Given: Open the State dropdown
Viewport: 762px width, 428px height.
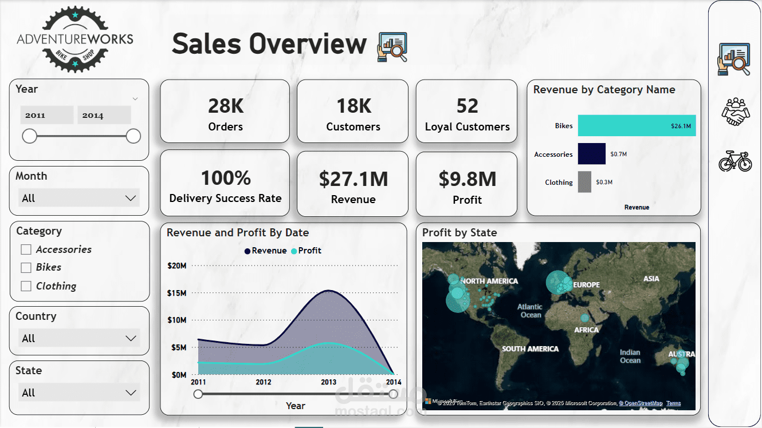Looking at the screenshot, I should pyautogui.click(x=80, y=393).
